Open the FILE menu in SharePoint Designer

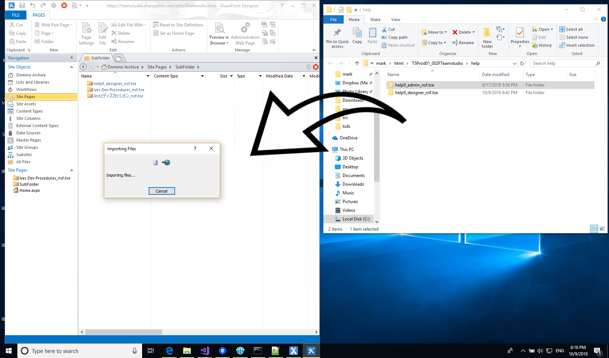(x=15, y=15)
